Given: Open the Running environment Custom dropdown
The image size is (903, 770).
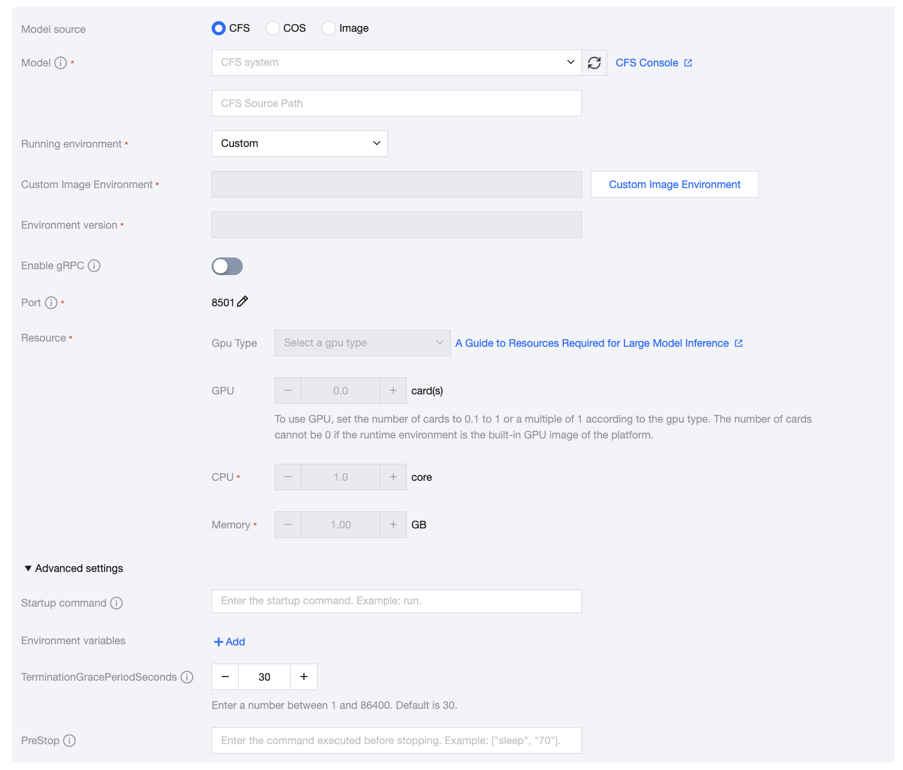Looking at the screenshot, I should (299, 144).
